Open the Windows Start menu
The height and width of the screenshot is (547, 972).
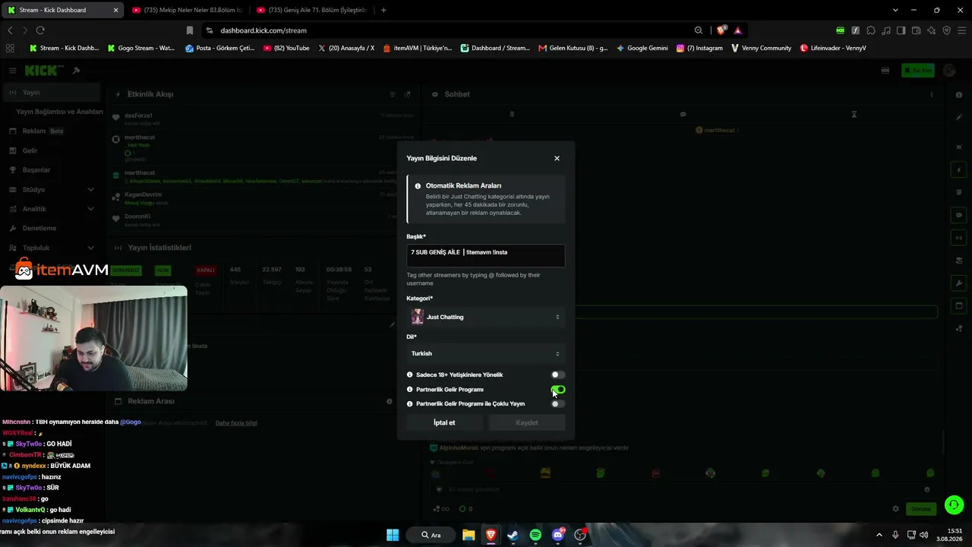click(393, 535)
